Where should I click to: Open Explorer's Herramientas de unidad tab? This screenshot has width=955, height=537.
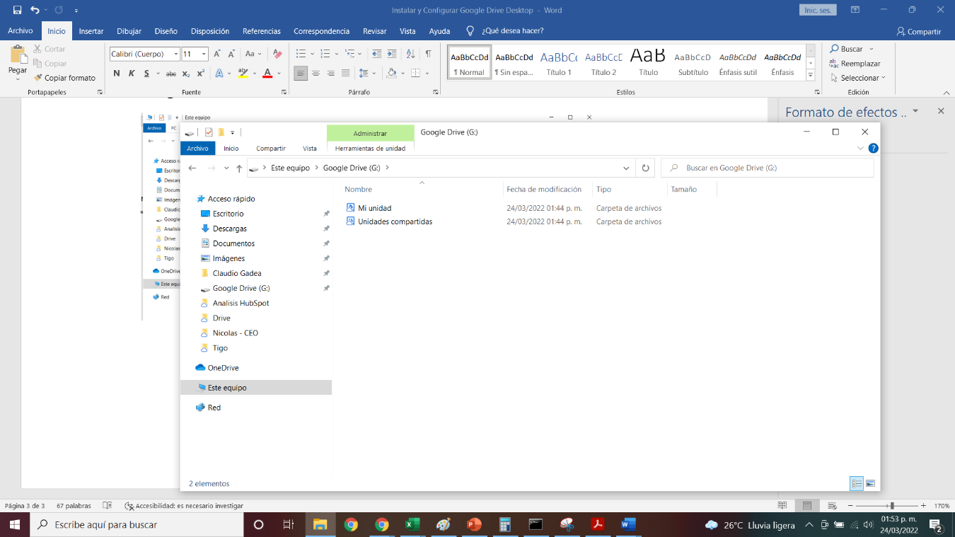point(370,149)
